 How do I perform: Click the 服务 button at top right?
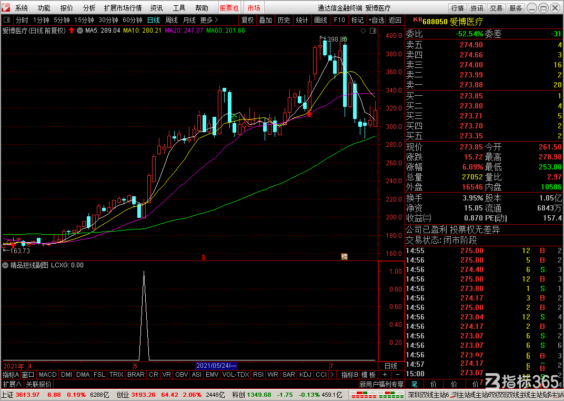(x=516, y=8)
